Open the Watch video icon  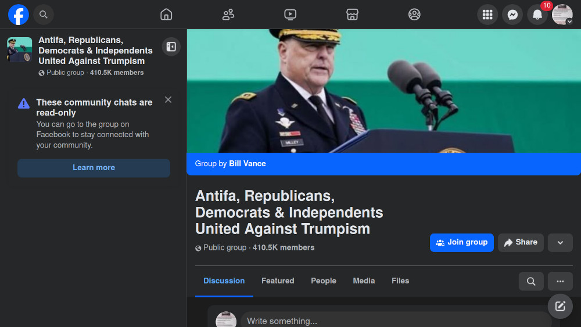(290, 15)
